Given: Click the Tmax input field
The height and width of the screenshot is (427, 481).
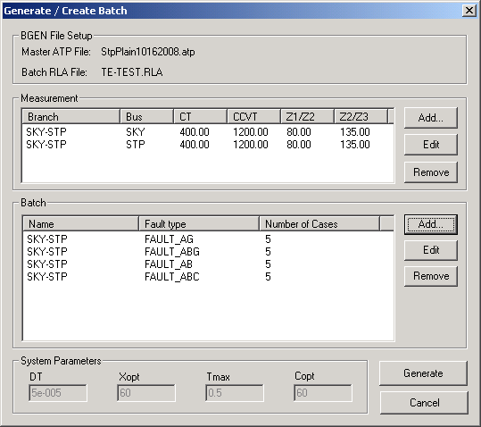Looking at the screenshot, I should click(x=235, y=393).
